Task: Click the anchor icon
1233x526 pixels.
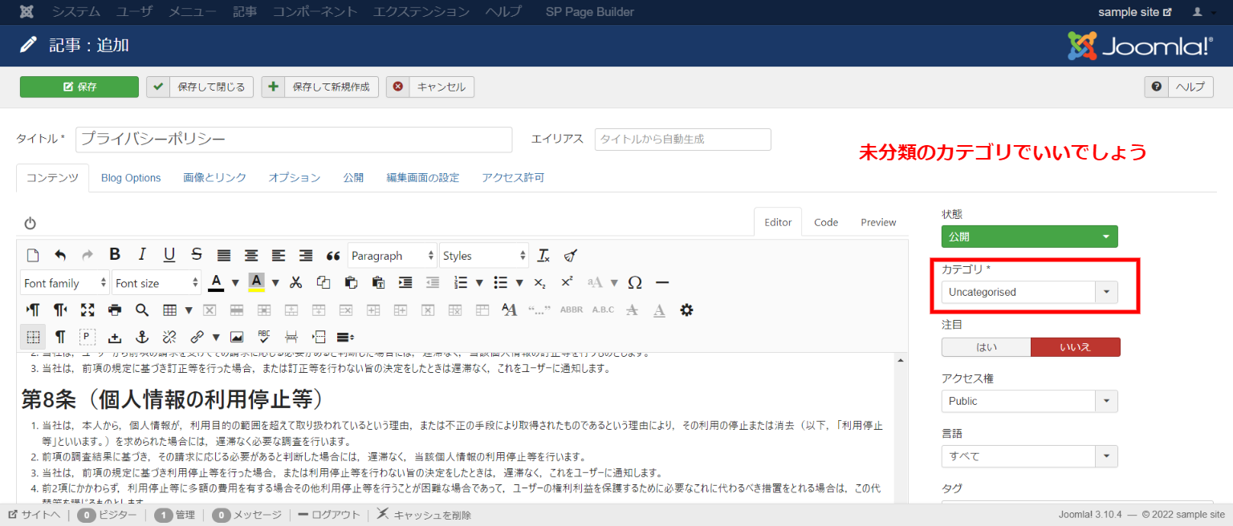Action: 142,337
